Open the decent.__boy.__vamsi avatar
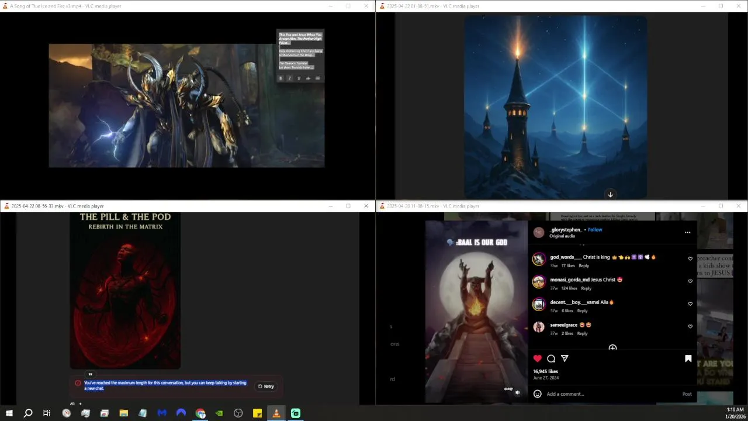748x421 pixels. pyautogui.click(x=539, y=304)
